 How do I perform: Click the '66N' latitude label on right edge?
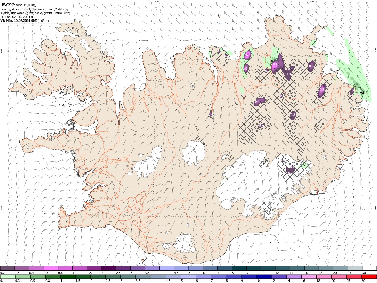tap(376, 51)
